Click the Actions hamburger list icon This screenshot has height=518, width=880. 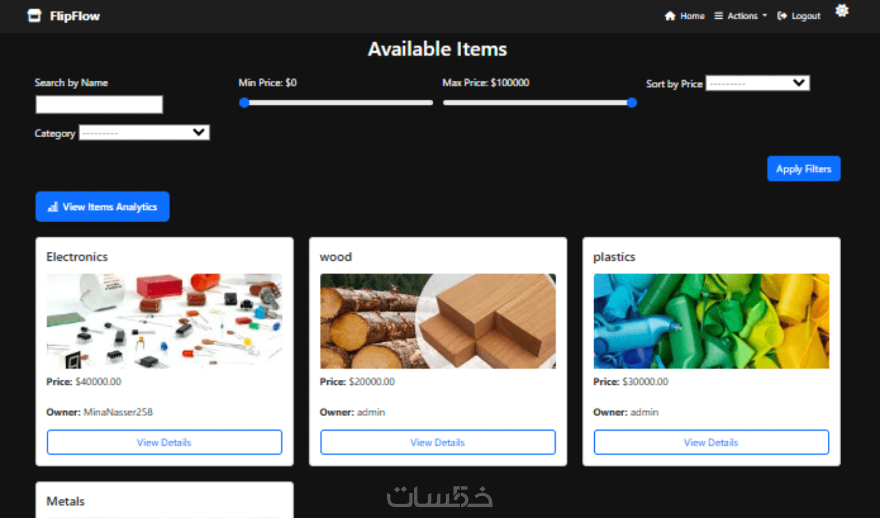[718, 16]
